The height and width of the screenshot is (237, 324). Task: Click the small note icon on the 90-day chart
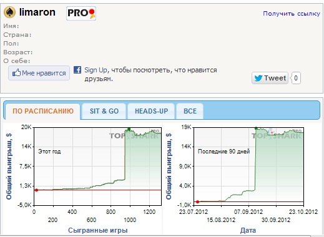272,132
